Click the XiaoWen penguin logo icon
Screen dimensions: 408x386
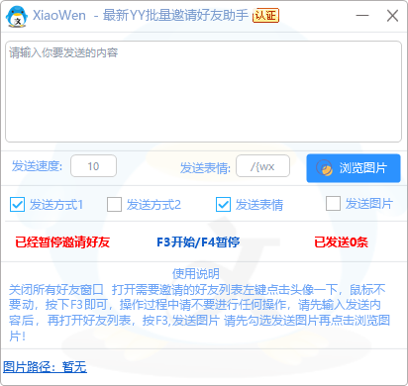(17, 17)
